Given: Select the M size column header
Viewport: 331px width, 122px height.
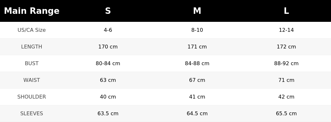Looking at the screenshot, I should [197, 11].
